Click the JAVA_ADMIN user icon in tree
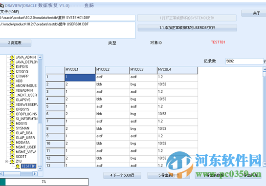Screen dimensions: 266x186 pyautogui.click(x=12, y=58)
